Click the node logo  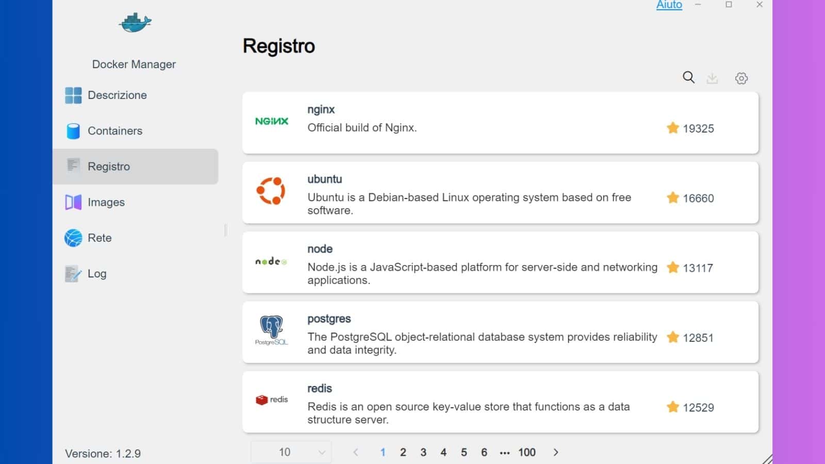tap(271, 261)
